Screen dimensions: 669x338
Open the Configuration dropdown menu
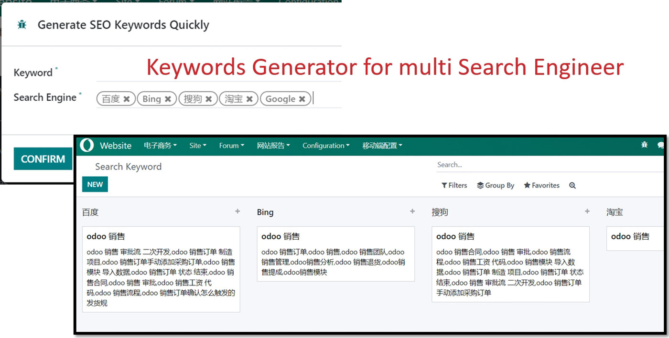[326, 146]
